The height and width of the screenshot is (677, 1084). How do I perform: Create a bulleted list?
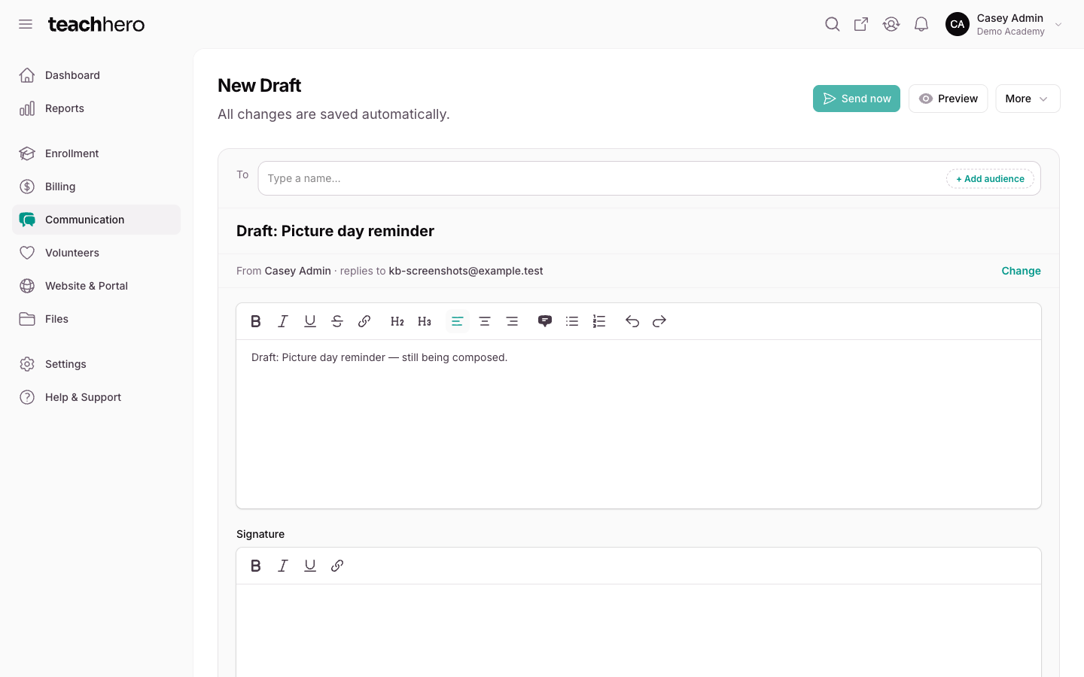pos(572,321)
